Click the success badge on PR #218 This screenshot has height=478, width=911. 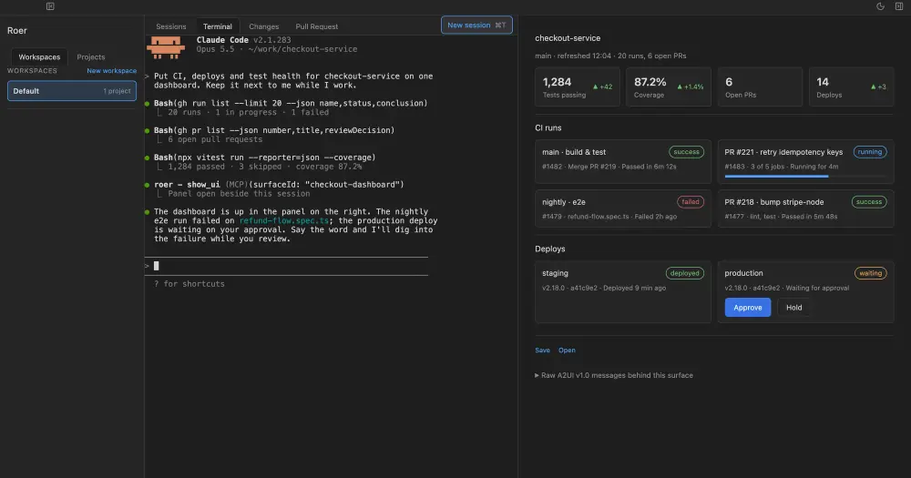[869, 202]
